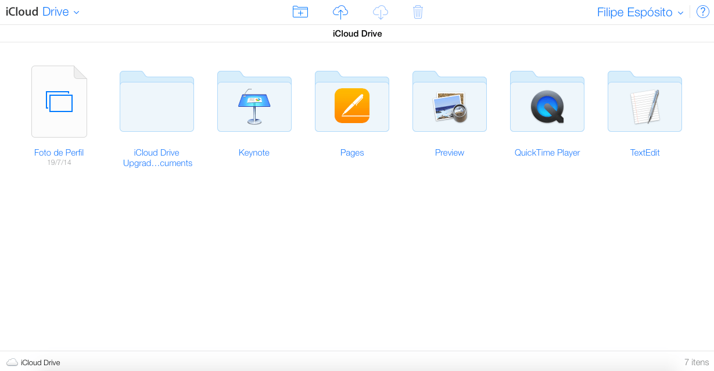Click the cloud icon in the bottom path bar
714x371 pixels.
click(x=12, y=362)
